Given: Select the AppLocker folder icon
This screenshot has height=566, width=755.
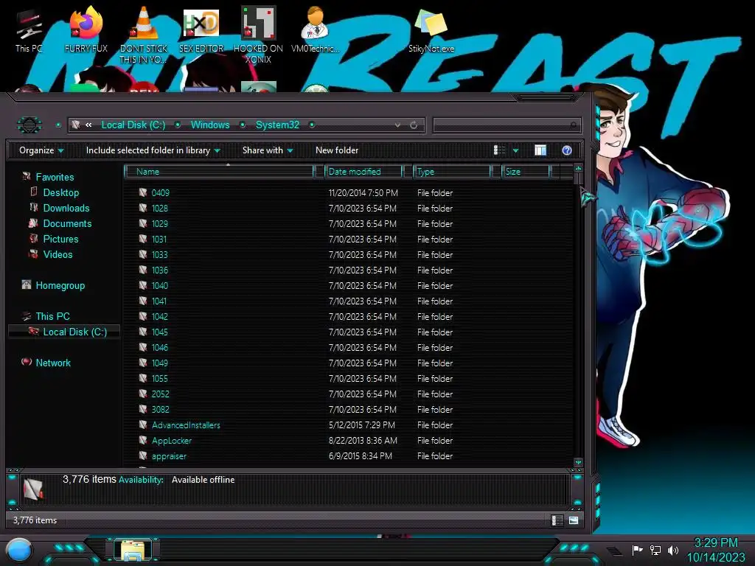Looking at the screenshot, I should pos(143,440).
